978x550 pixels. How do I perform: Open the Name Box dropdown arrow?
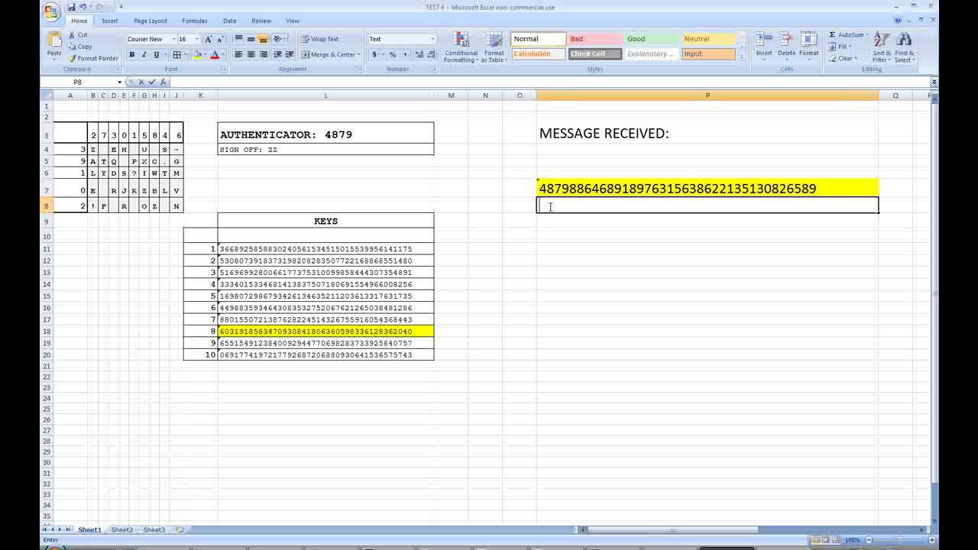tap(119, 82)
